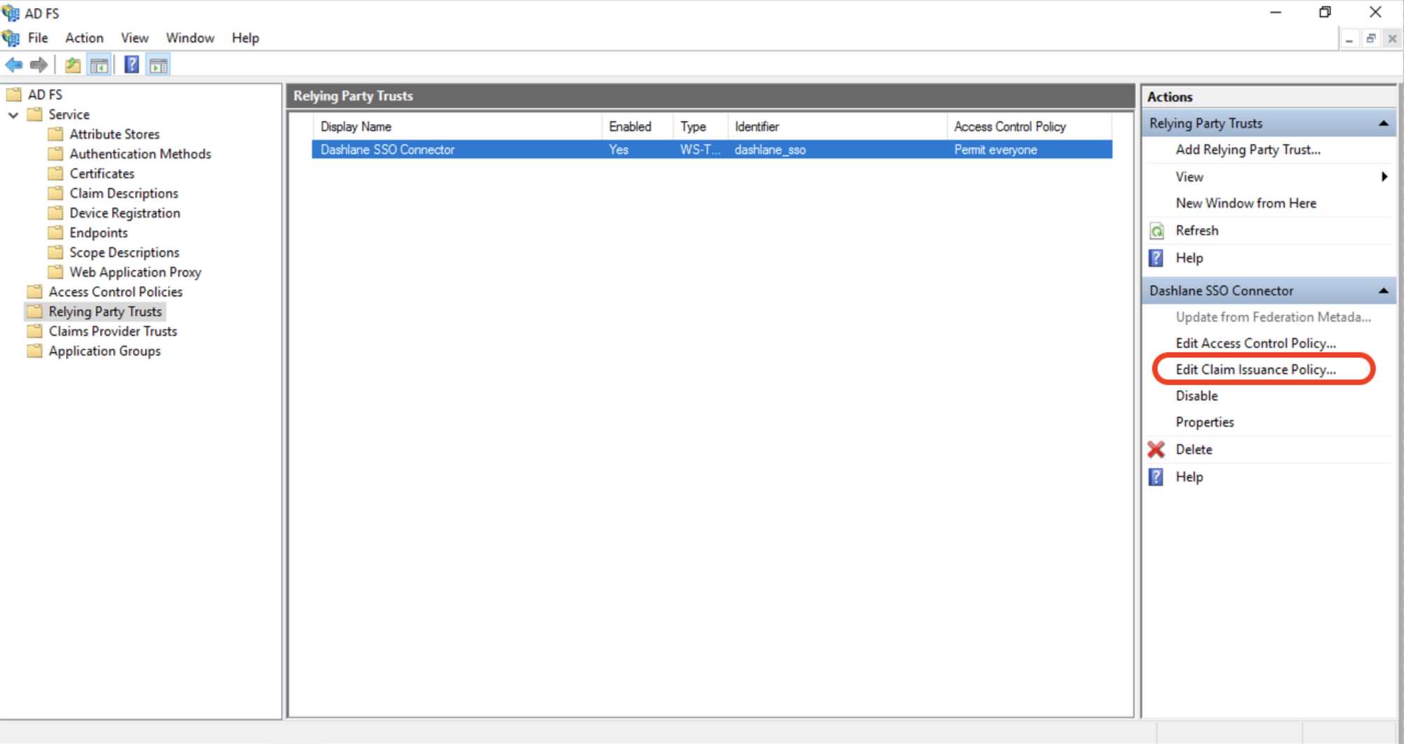Open the Action menu
Screen dimensions: 1404x744
84,38
